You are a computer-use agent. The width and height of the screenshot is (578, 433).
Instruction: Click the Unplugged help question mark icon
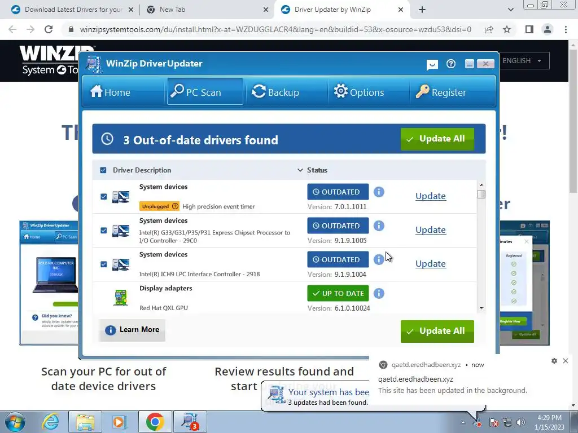pyautogui.click(x=175, y=206)
